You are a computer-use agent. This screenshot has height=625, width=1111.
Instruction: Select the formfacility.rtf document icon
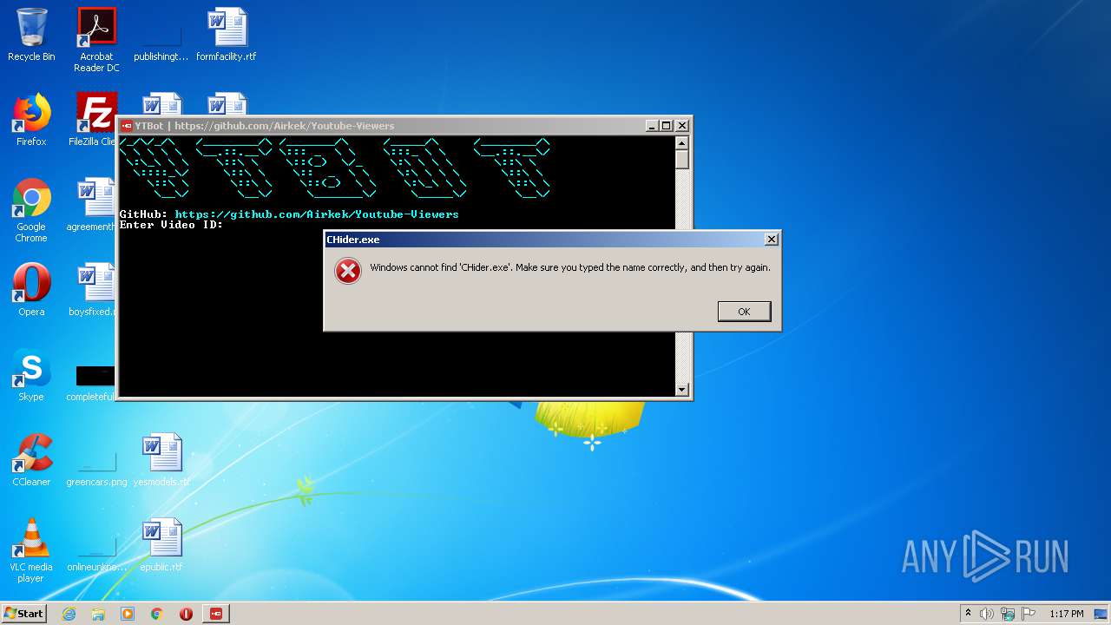227,35
